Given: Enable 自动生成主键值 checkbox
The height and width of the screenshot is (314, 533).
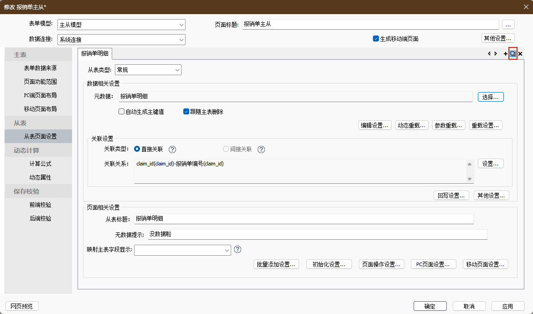Looking at the screenshot, I should (122, 112).
